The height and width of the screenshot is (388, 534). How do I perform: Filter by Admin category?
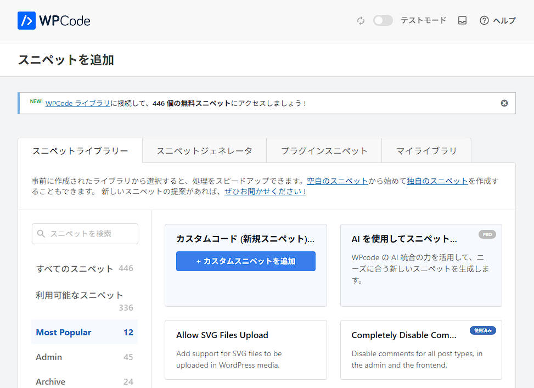pos(49,357)
